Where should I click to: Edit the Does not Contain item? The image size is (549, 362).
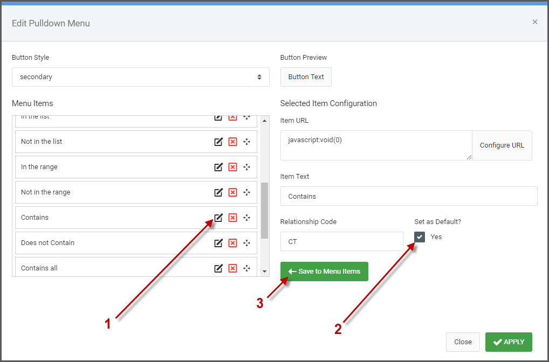218,243
